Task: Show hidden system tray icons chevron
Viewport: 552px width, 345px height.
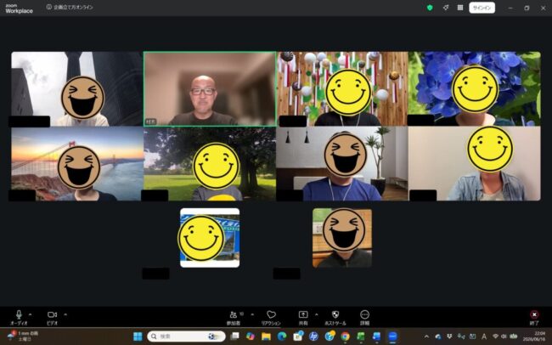Action: pos(426,337)
